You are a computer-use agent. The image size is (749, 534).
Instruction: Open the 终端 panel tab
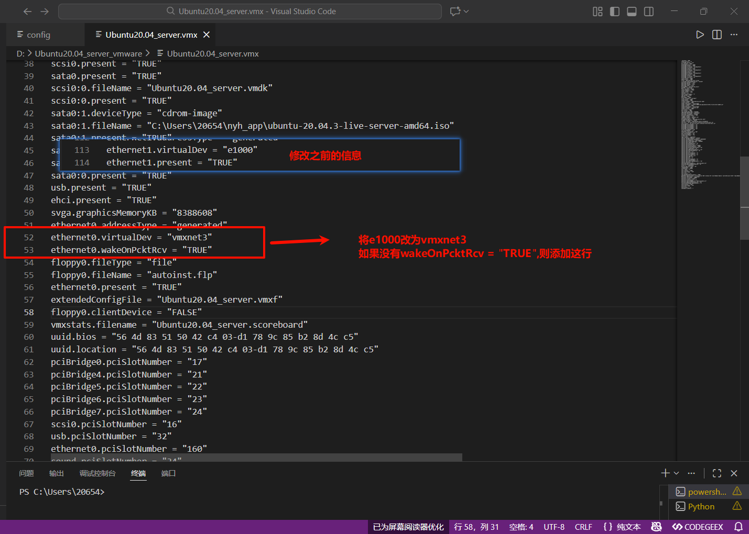coord(138,473)
